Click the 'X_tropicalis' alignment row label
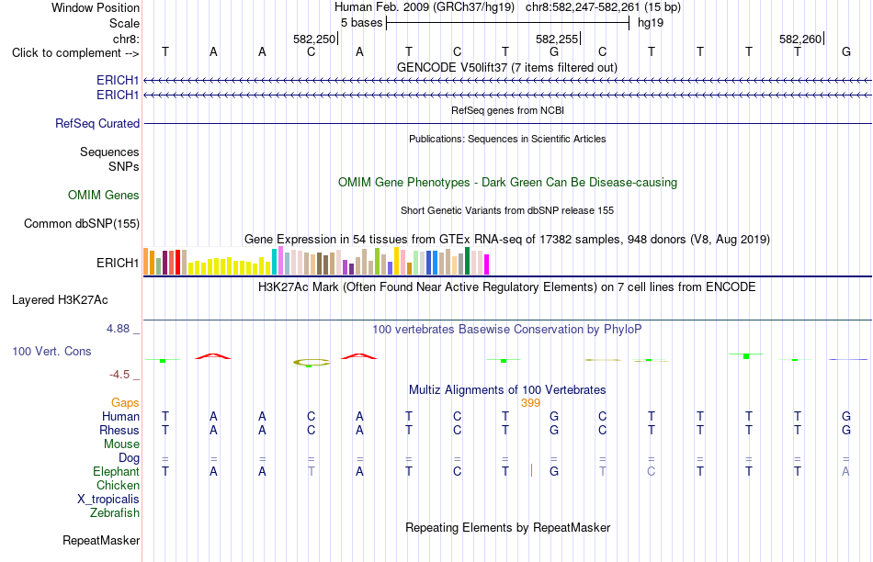 [108, 500]
